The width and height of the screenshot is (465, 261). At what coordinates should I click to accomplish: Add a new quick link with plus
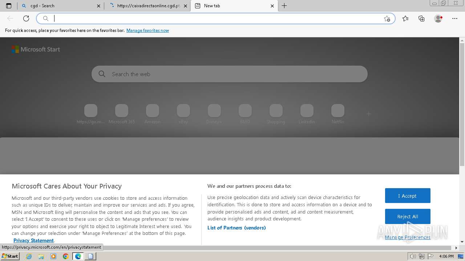(x=369, y=114)
